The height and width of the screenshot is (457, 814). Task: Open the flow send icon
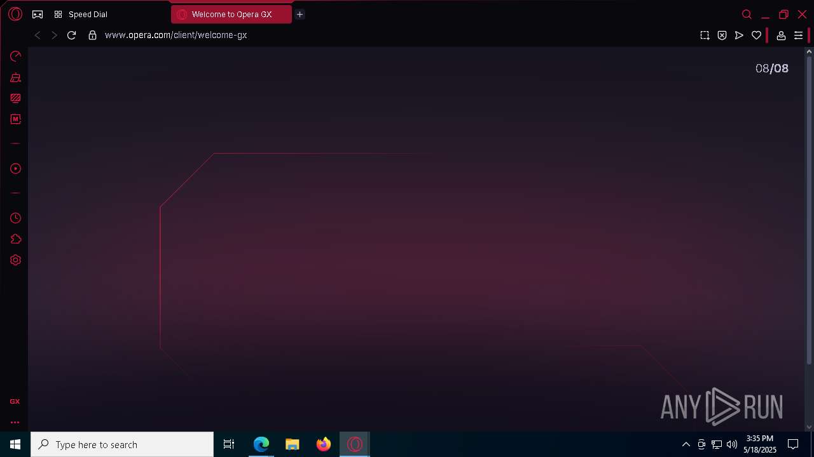click(x=739, y=36)
